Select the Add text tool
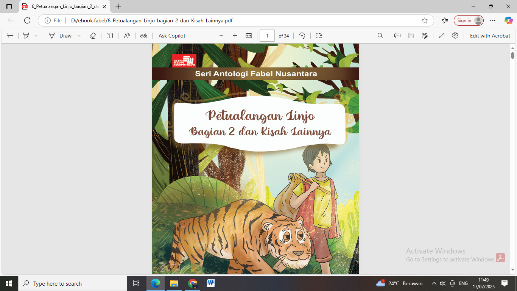 tap(109, 35)
